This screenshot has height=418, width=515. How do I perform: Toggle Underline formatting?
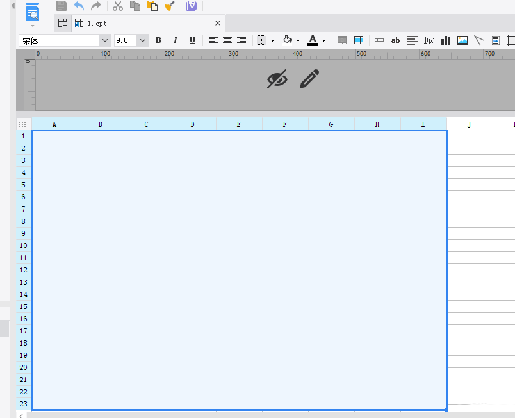[x=192, y=40]
